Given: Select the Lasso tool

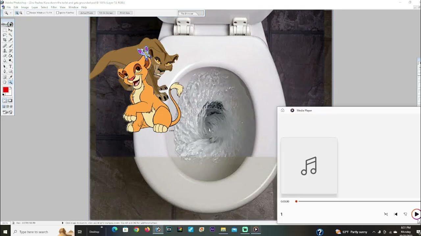Looking at the screenshot, I should tap(5, 34).
